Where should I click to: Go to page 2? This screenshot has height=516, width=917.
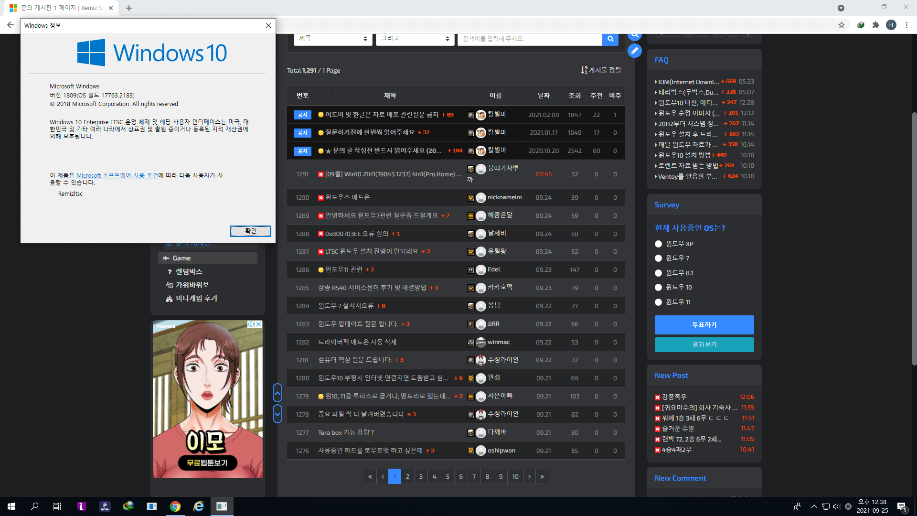pos(407,476)
